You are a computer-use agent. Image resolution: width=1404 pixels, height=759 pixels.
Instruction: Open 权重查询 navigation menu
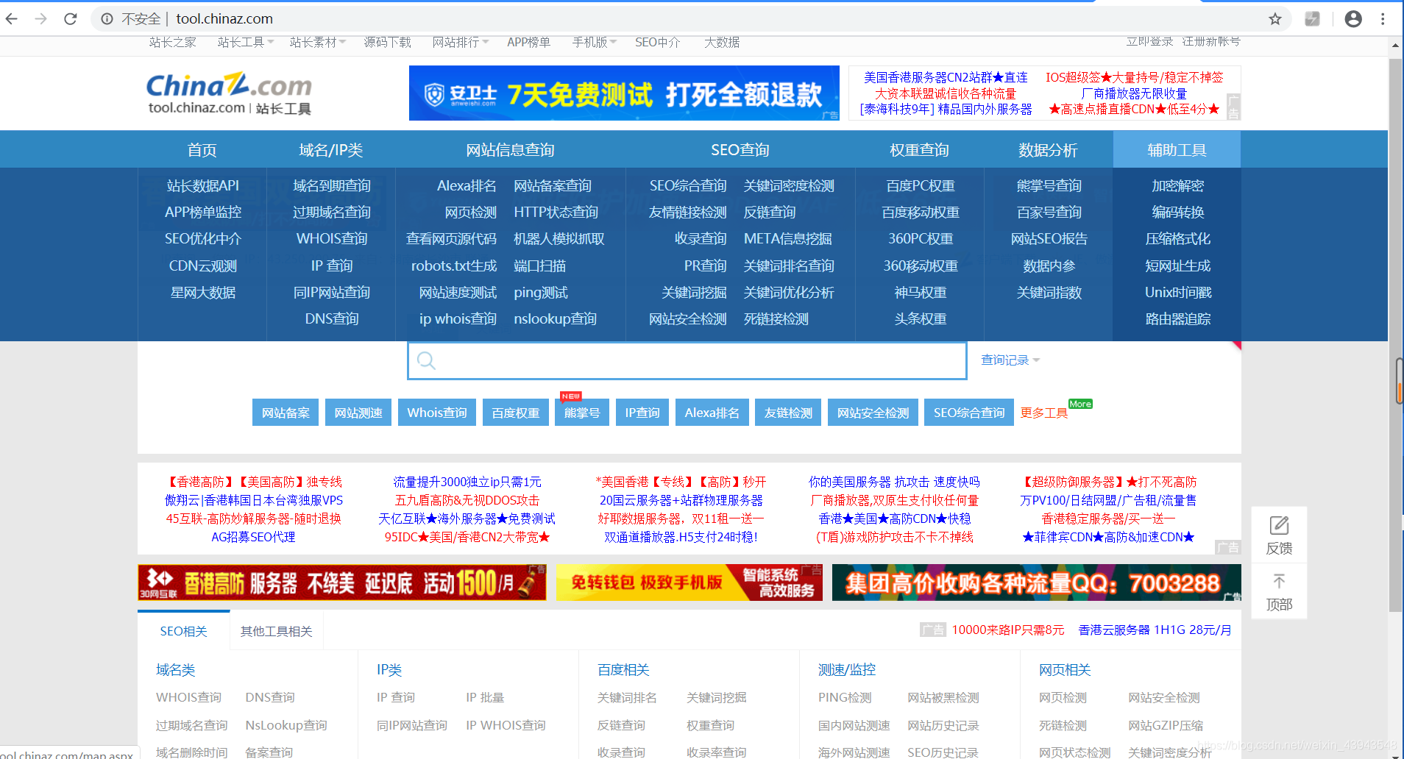[x=920, y=150]
